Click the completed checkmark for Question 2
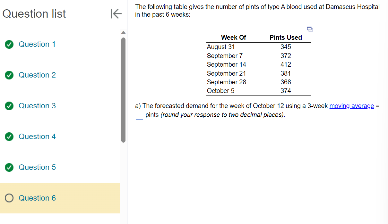388x224 pixels. click(x=9, y=75)
